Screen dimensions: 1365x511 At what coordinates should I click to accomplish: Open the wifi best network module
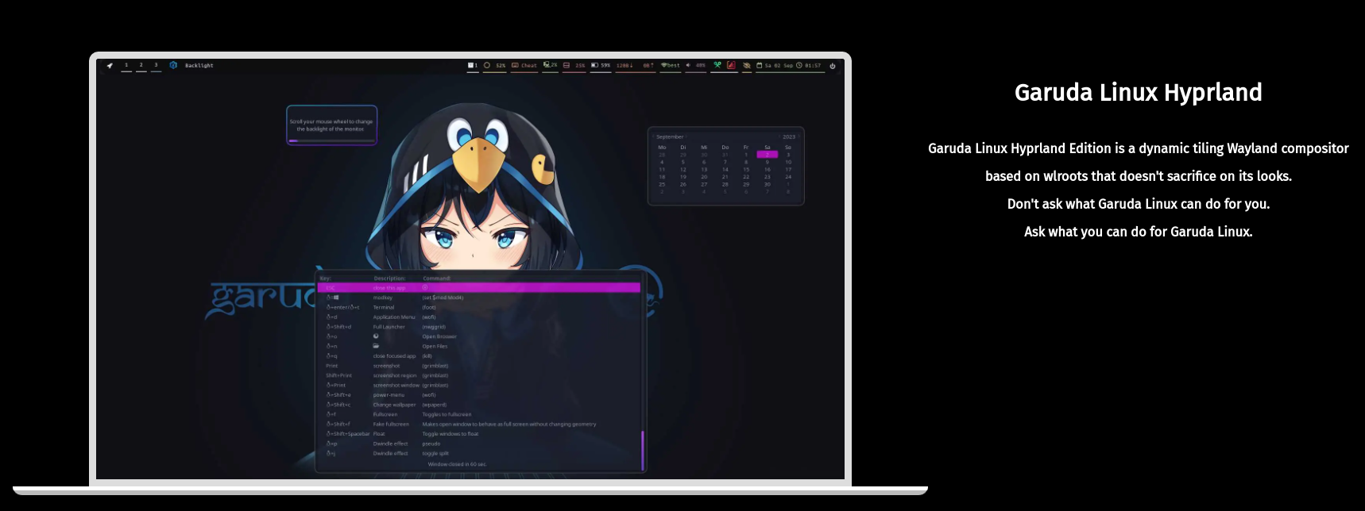(671, 66)
